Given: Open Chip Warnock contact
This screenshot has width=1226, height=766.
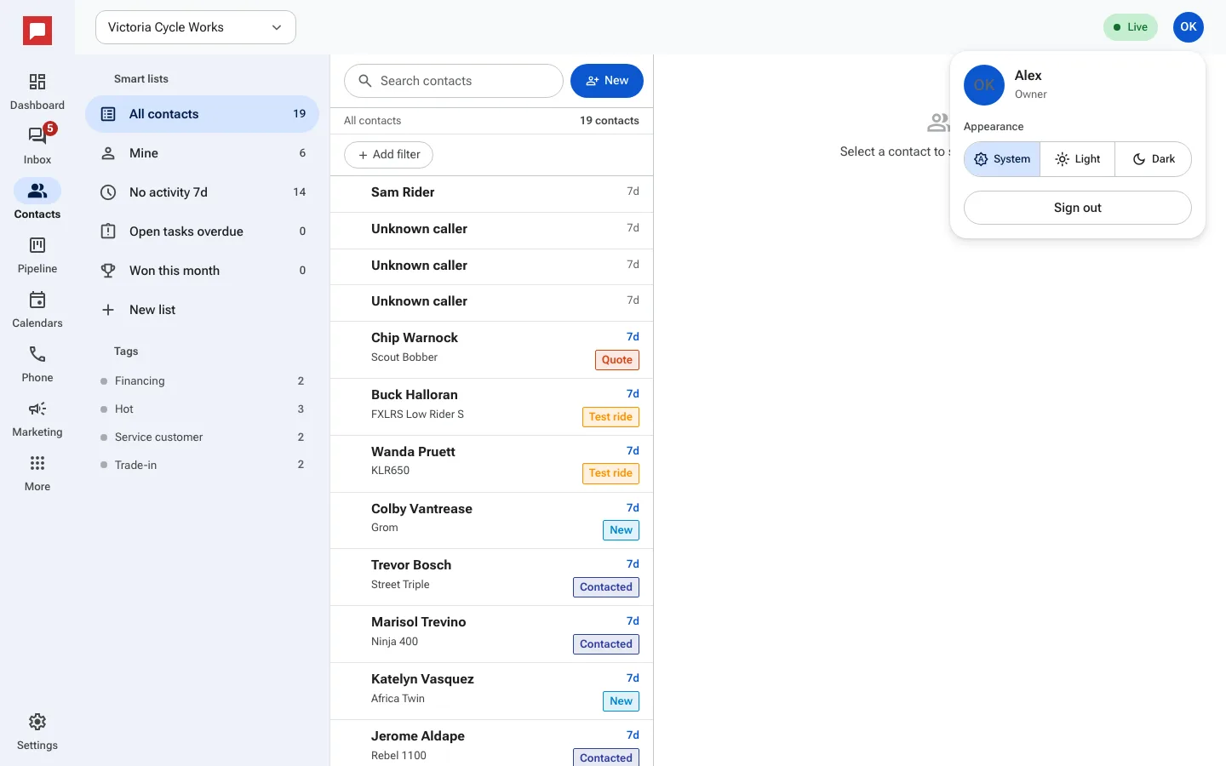Looking at the screenshot, I should pyautogui.click(x=492, y=350).
